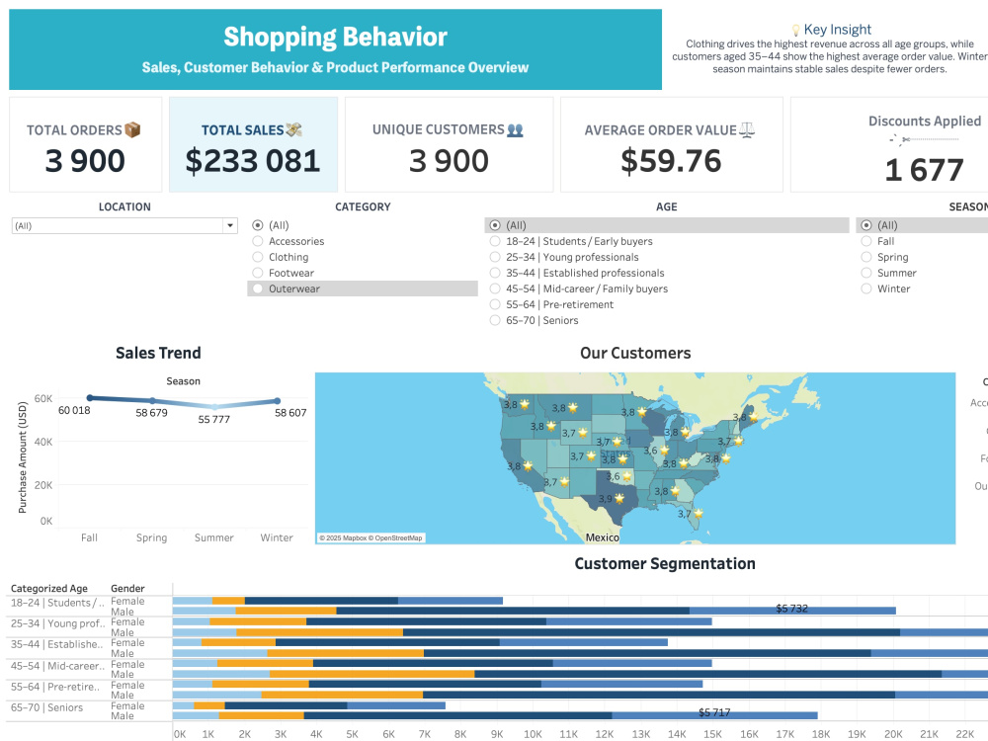The height and width of the screenshot is (741, 988).
Task: Select the Fall data point on Sales Trend
Action: 90,397
